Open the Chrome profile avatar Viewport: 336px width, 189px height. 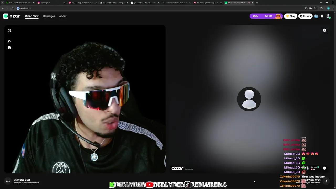tap(328, 8)
